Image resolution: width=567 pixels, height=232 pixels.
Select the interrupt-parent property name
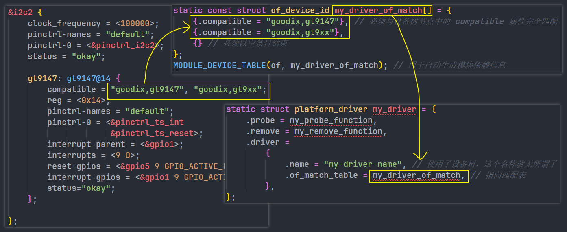(86, 144)
